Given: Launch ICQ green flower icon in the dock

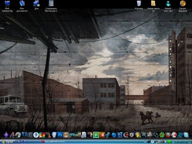Looking at the screenshot, I should click(162, 135).
